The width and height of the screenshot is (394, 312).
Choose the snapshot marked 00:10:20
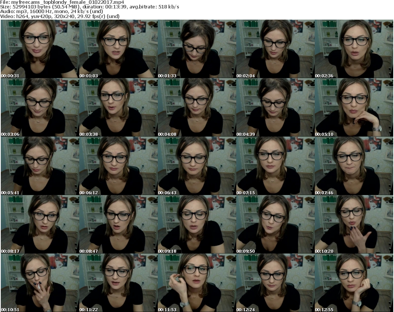pos(354,224)
